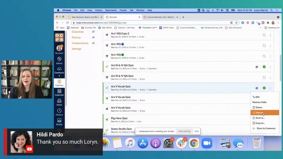This screenshot has width=283, height=159.
Task: Open the Outcomes course link
Action: click(x=78, y=32)
